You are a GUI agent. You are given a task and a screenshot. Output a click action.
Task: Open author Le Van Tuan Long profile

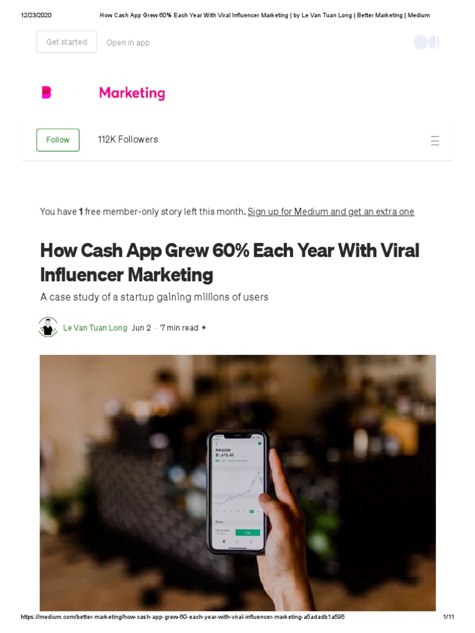pyautogui.click(x=95, y=328)
